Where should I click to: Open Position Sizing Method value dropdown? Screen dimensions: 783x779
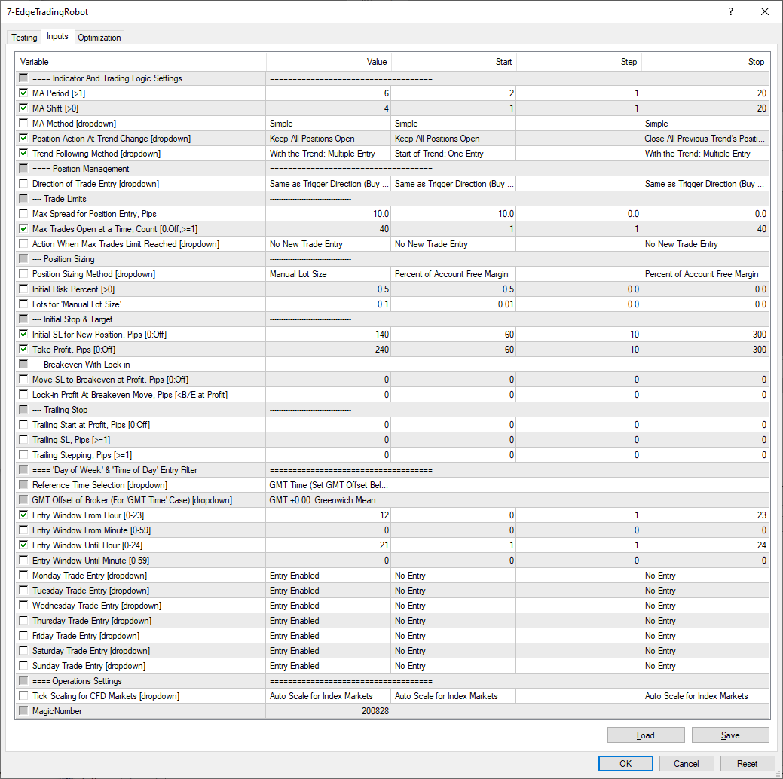(328, 274)
